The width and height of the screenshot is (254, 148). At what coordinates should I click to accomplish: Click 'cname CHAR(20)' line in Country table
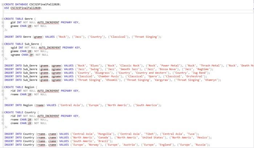[x=29, y=123]
